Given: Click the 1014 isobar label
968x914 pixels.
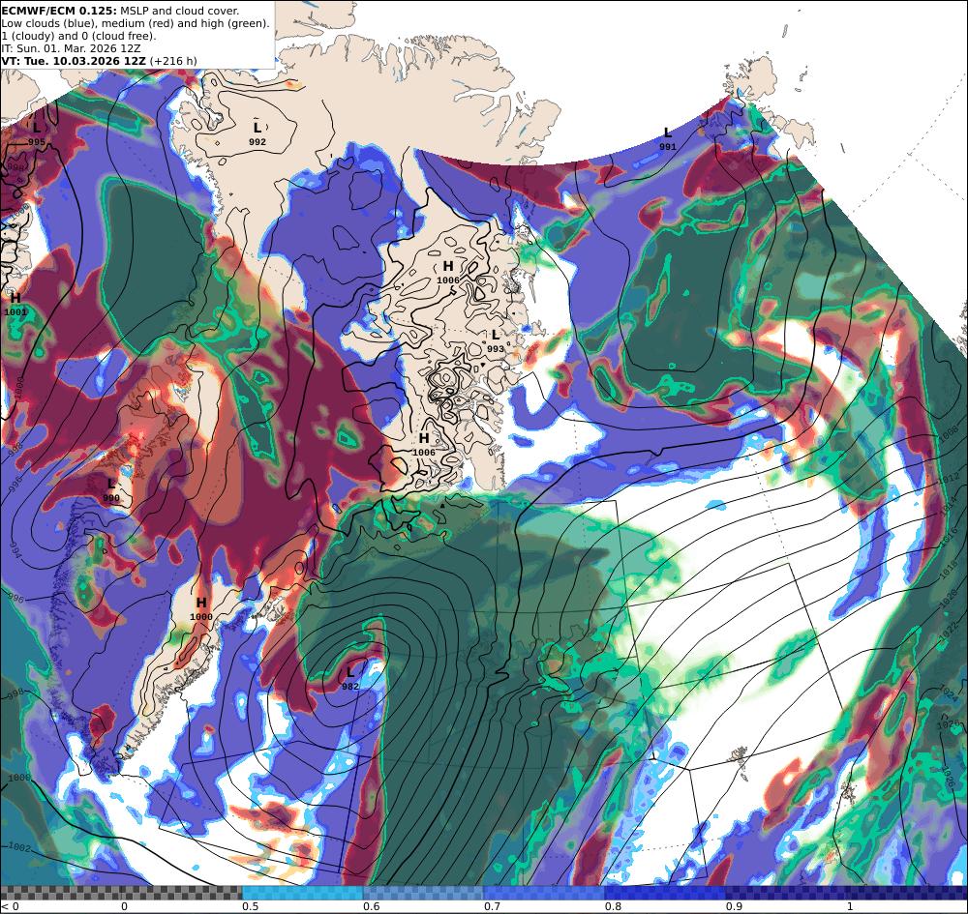Looking at the screenshot, I should pyautogui.click(x=950, y=509).
